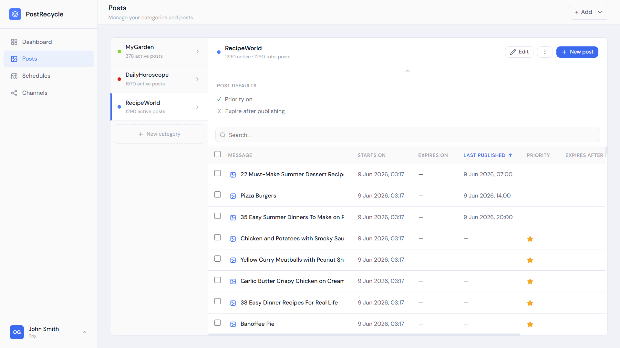Screen dimensions: 620x348
Task: Check the Pizza Burgers row checkbox
Action: (x=218, y=195)
